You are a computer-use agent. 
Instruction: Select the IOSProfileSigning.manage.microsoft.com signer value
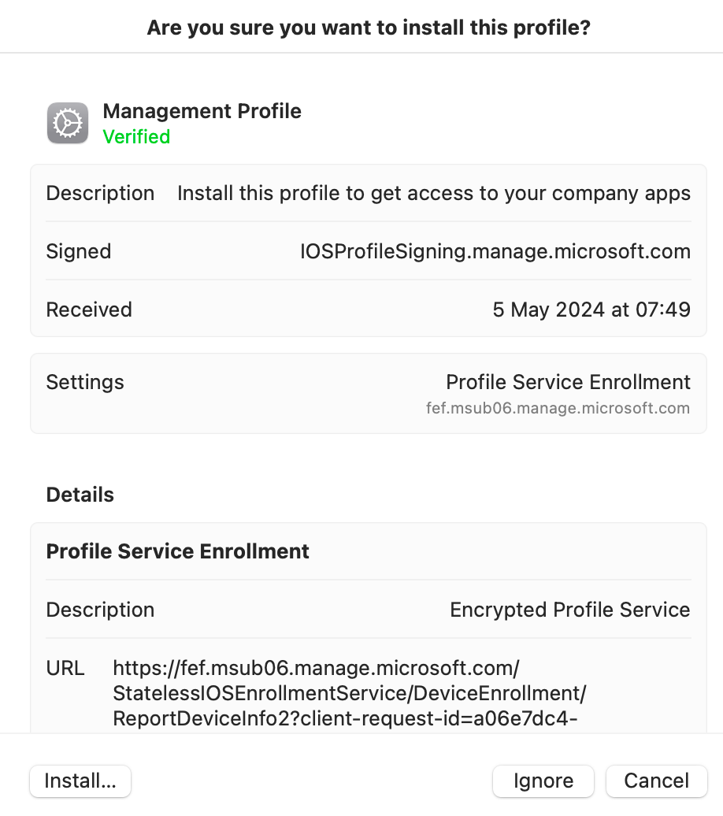(495, 251)
